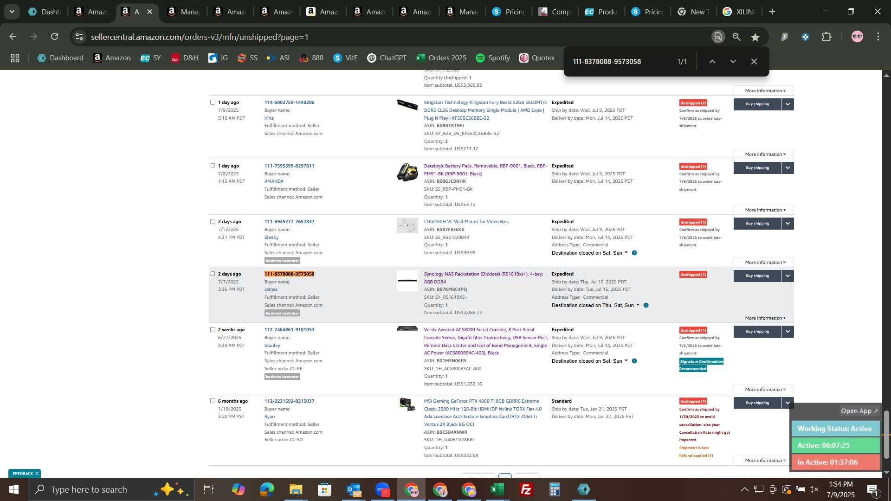Image resolution: width=891 pixels, height=501 pixels.
Task: Click the Open App button in overlay
Action: [859, 411]
